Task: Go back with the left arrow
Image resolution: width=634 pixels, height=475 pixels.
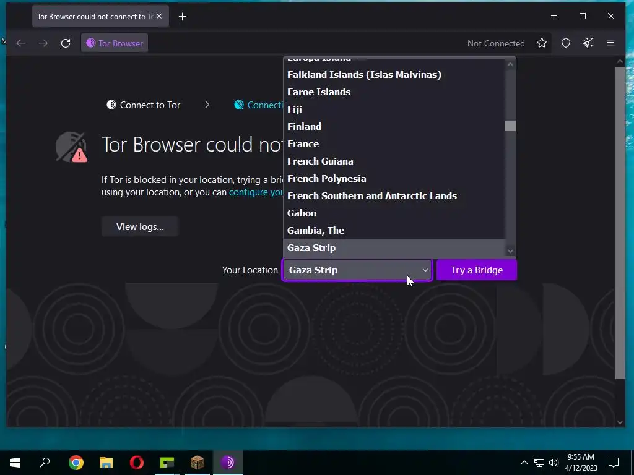Action: [x=21, y=43]
